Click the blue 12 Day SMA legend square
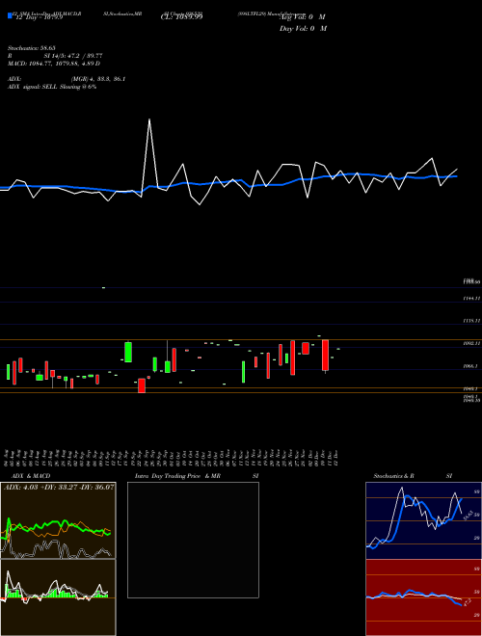The height and width of the screenshot is (636, 482). [10, 15]
